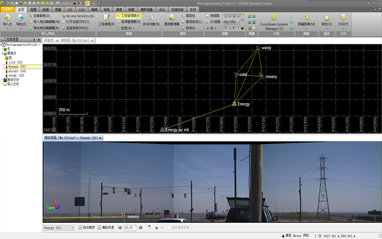382x239 pixels.
Task: Close the 测站视图 Energy (S1) tab
Action: click(x=100, y=138)
